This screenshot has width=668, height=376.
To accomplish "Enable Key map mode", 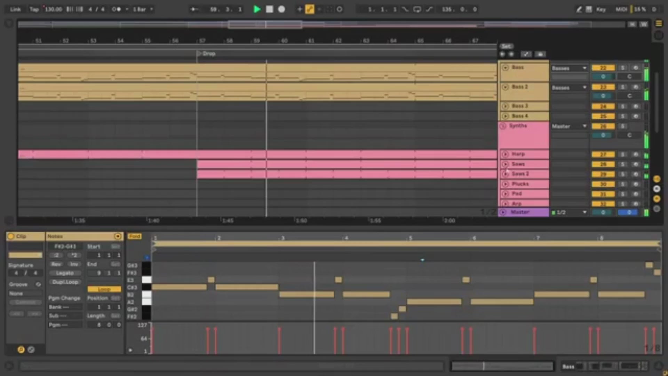I will [601, 9].
